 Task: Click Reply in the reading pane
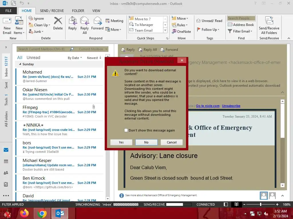pyautogui.click(x=128, y=50)
